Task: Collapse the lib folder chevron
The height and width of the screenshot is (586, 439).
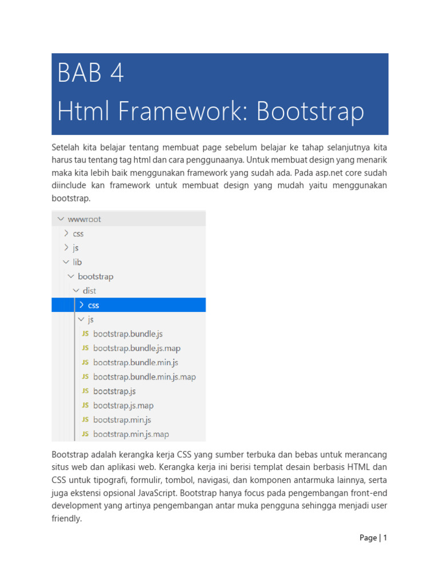Action: coord(66,262)
